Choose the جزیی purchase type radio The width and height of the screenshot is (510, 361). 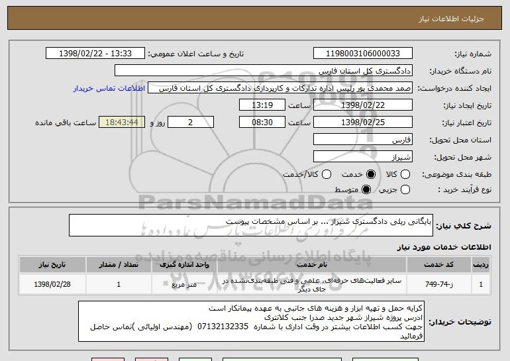405,189
